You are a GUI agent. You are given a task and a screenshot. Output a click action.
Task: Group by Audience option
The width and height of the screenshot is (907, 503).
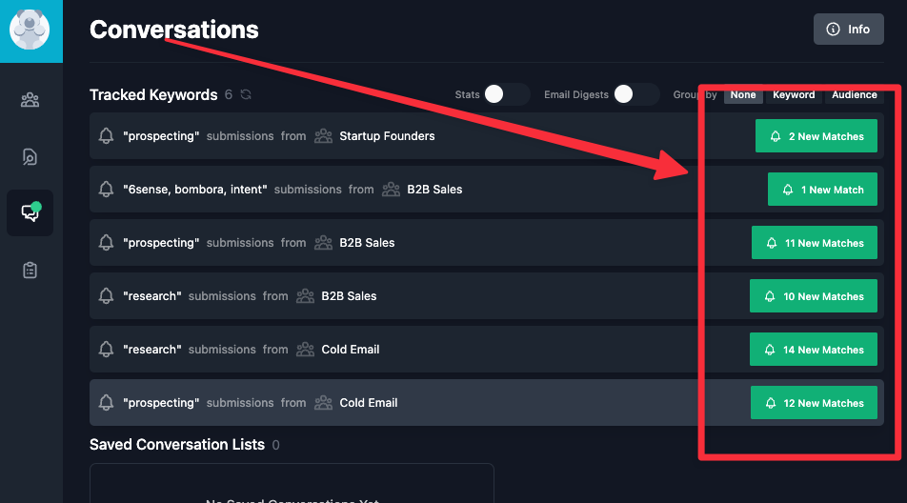(855, 95)
